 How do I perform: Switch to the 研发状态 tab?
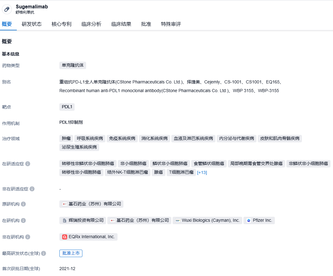[32, 24]
